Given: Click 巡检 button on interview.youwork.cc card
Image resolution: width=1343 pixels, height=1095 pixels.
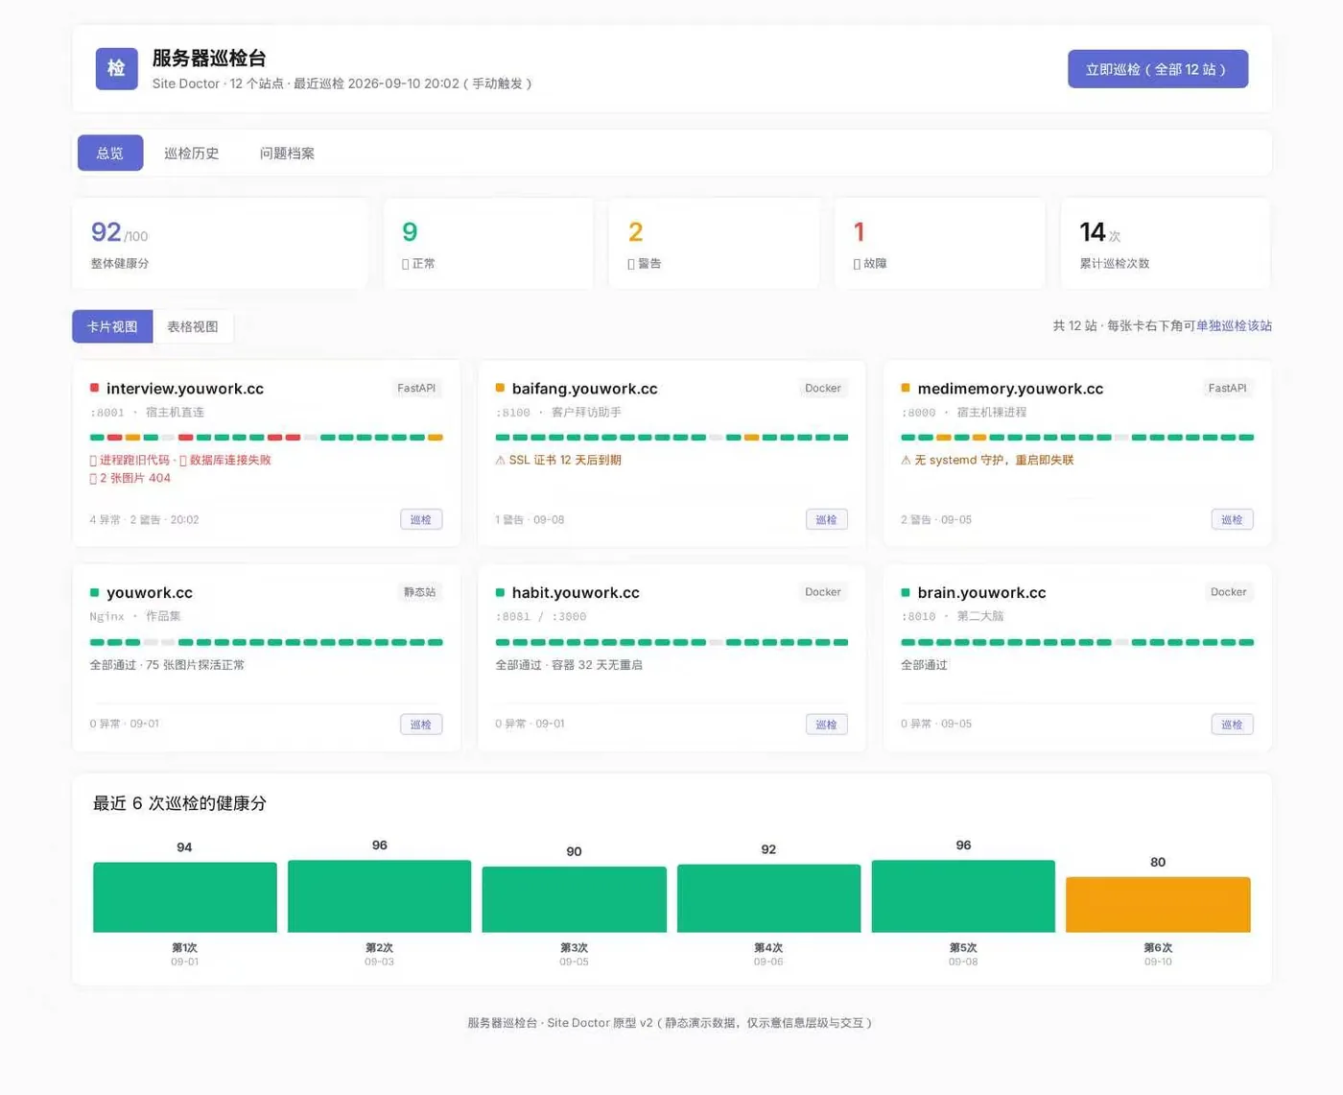Looking at the screenshot, I should tap(421, 519).
